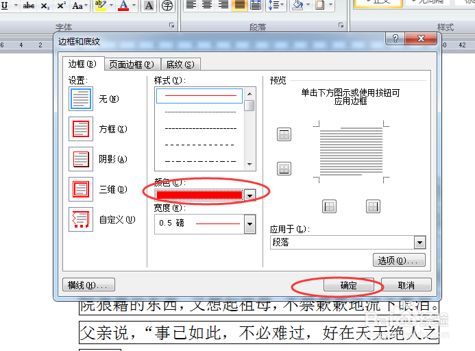
Task: Toggle character shading button
Action: 149,5
